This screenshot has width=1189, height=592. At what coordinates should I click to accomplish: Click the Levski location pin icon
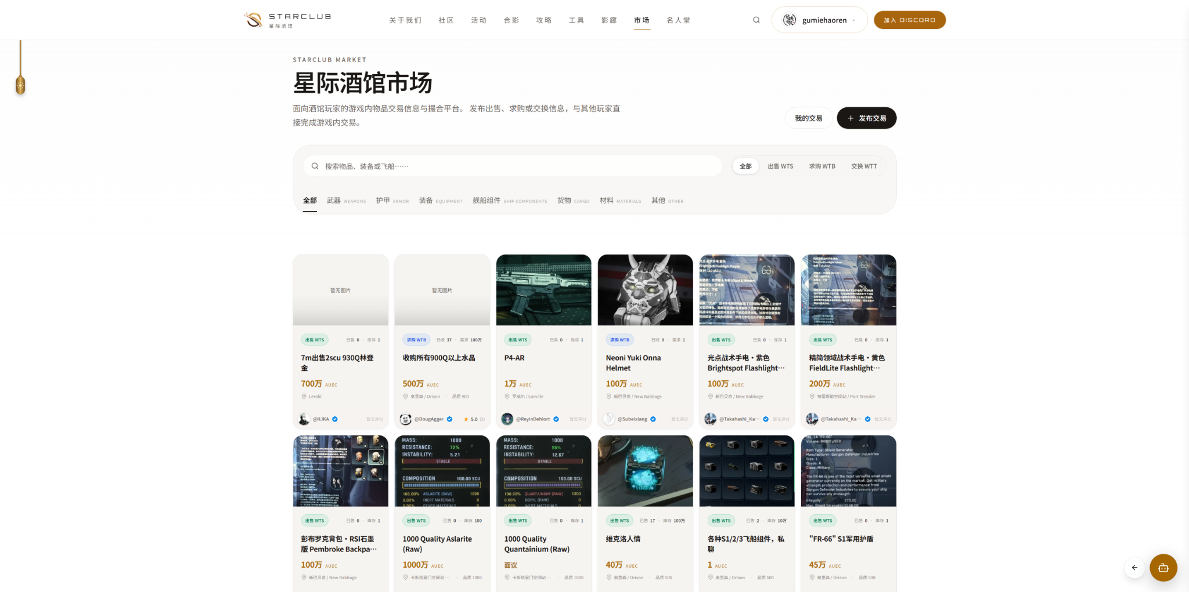point(304,397)
